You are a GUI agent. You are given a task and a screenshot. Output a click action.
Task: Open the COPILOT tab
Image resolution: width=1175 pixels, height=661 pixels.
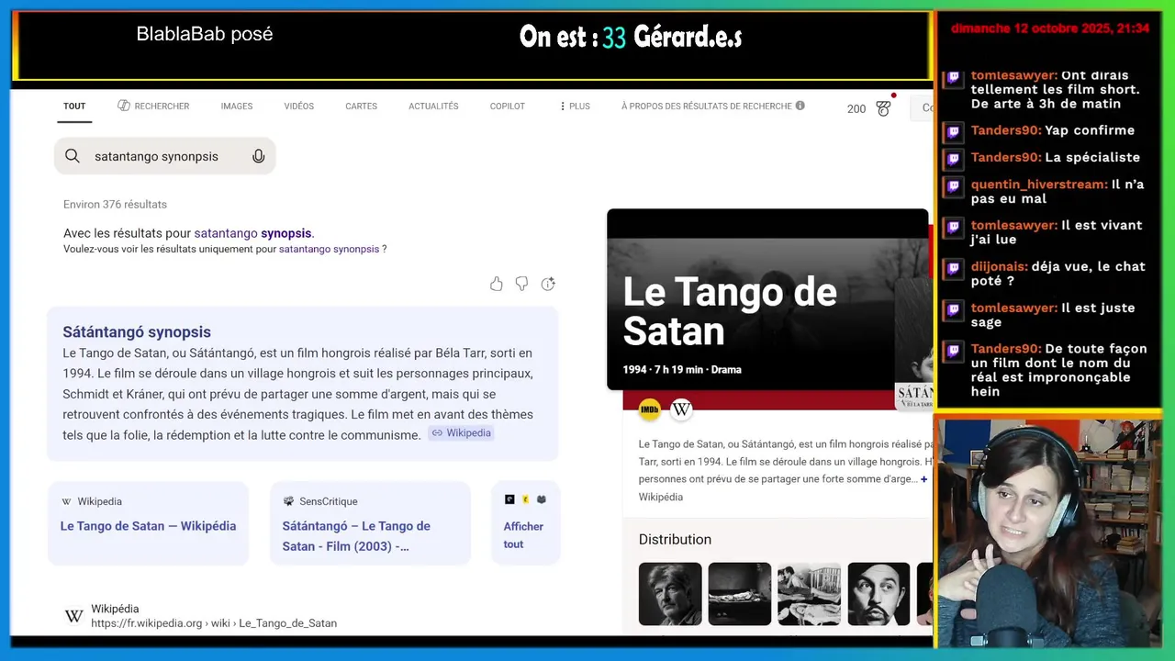point(508,106)
